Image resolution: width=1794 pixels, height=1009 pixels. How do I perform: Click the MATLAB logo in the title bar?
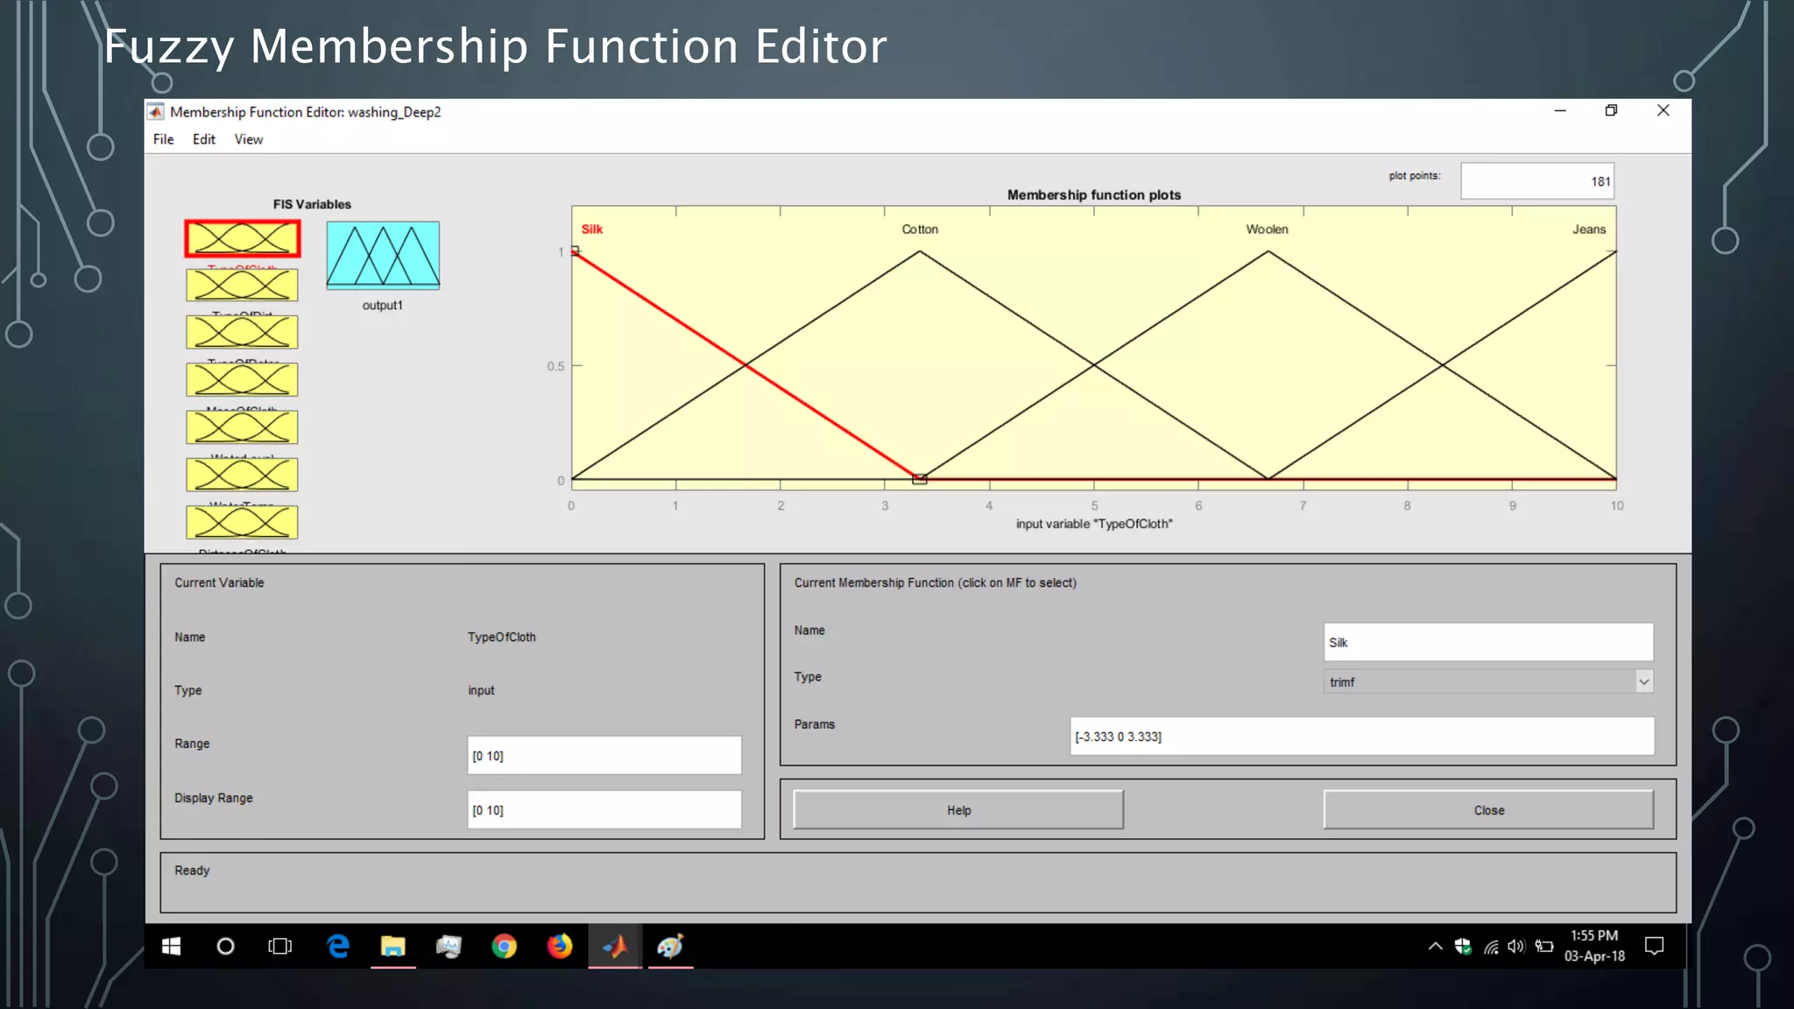156,111
